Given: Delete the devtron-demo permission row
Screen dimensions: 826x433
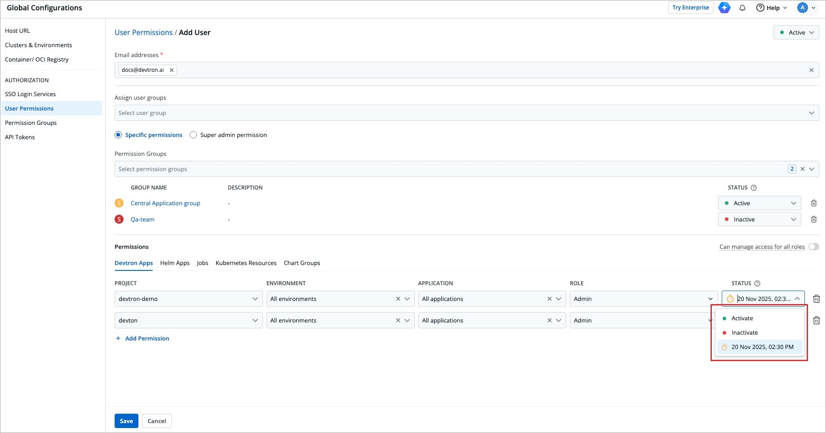Looking at the screenshot, I should [817, 299].
